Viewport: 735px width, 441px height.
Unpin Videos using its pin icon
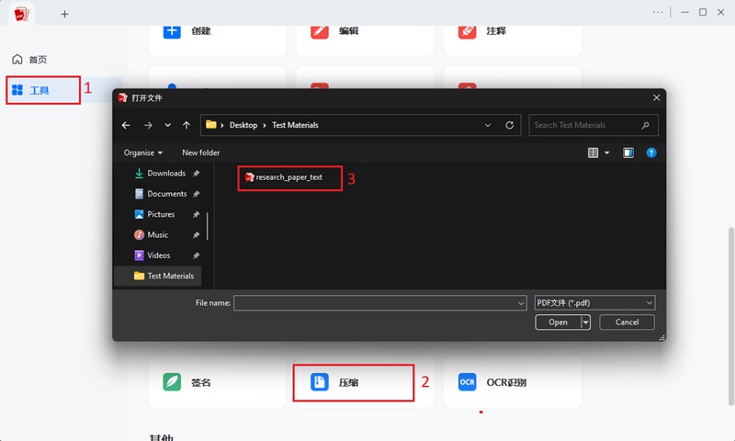tap(196, 256)
